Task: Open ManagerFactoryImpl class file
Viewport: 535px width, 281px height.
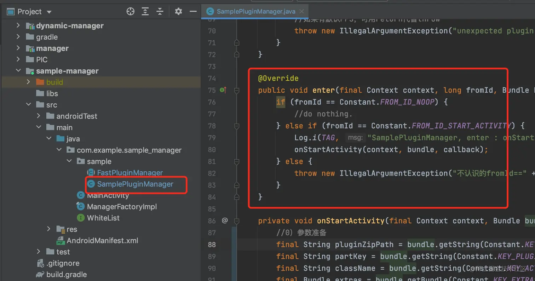Action: [x=122, y=207]
